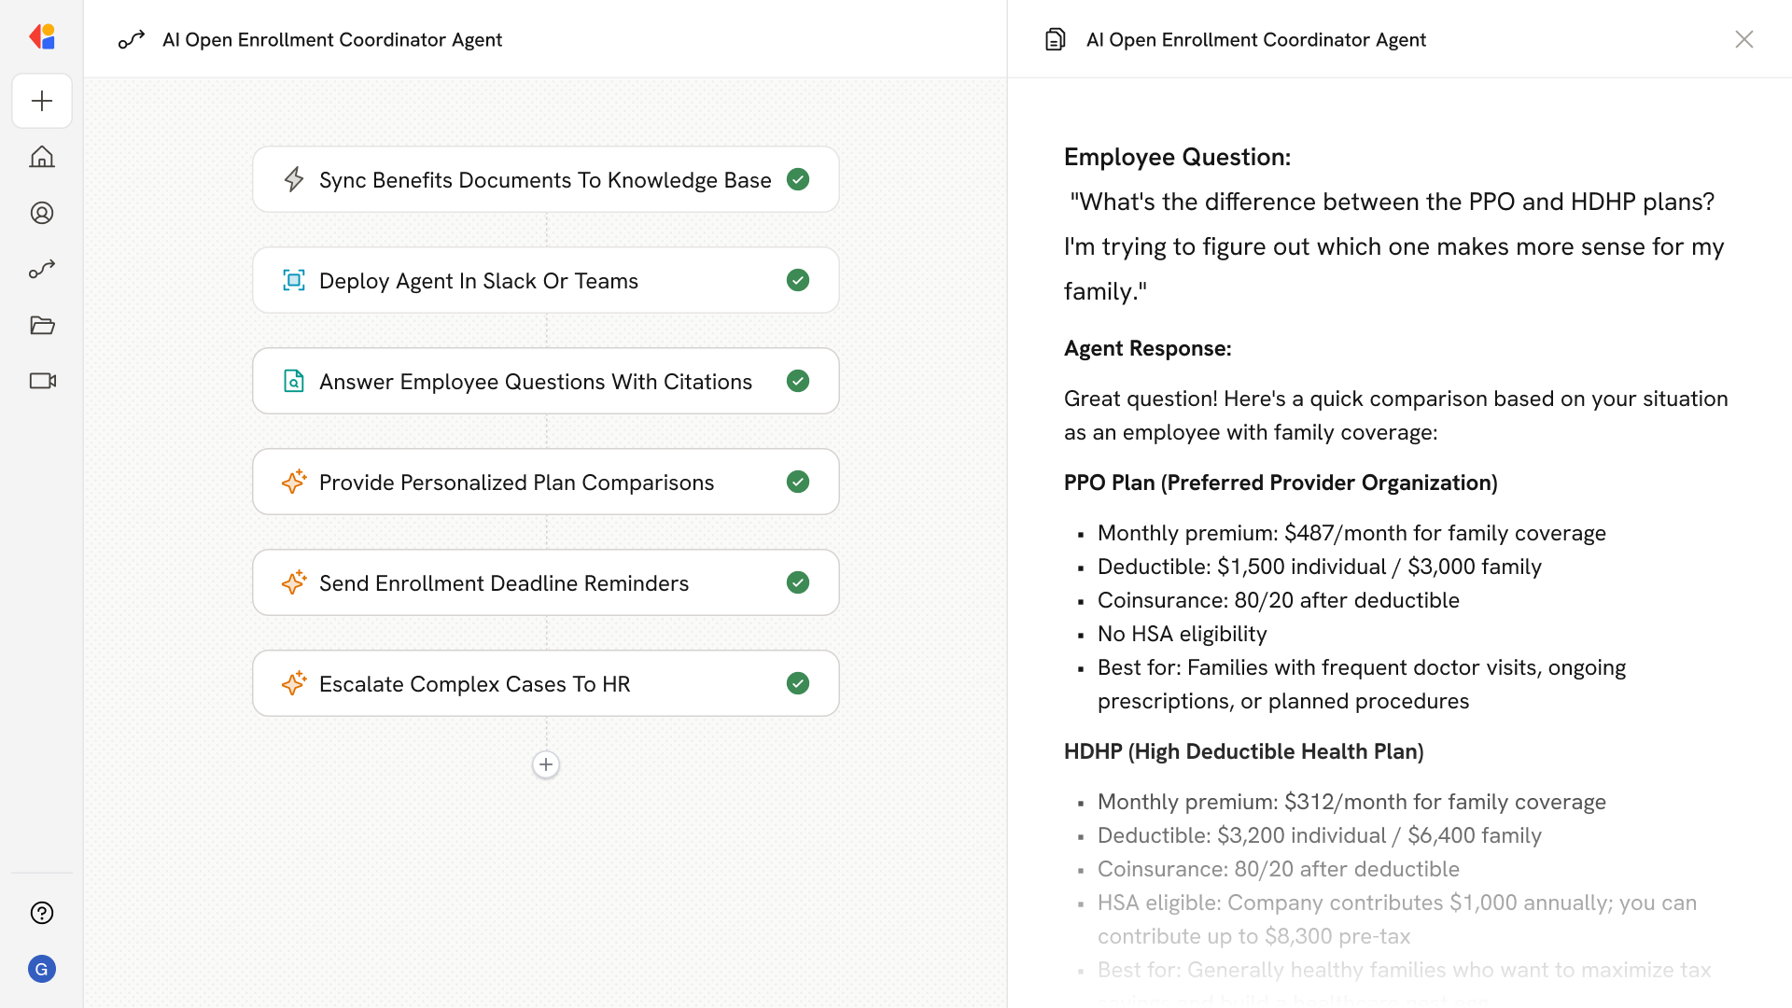This screenshot has width=1792, height=1008.
Task: Open the workflows route icon in sidebar
Action: pos(42,269)
